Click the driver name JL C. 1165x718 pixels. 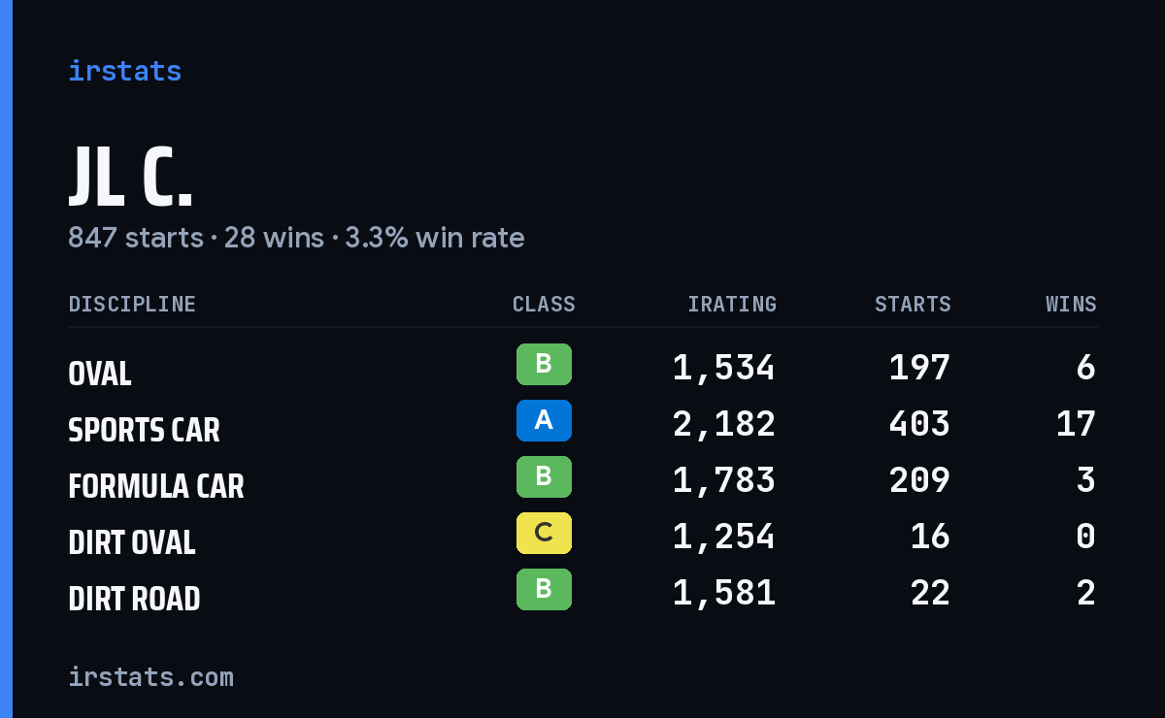coord(131,177)
